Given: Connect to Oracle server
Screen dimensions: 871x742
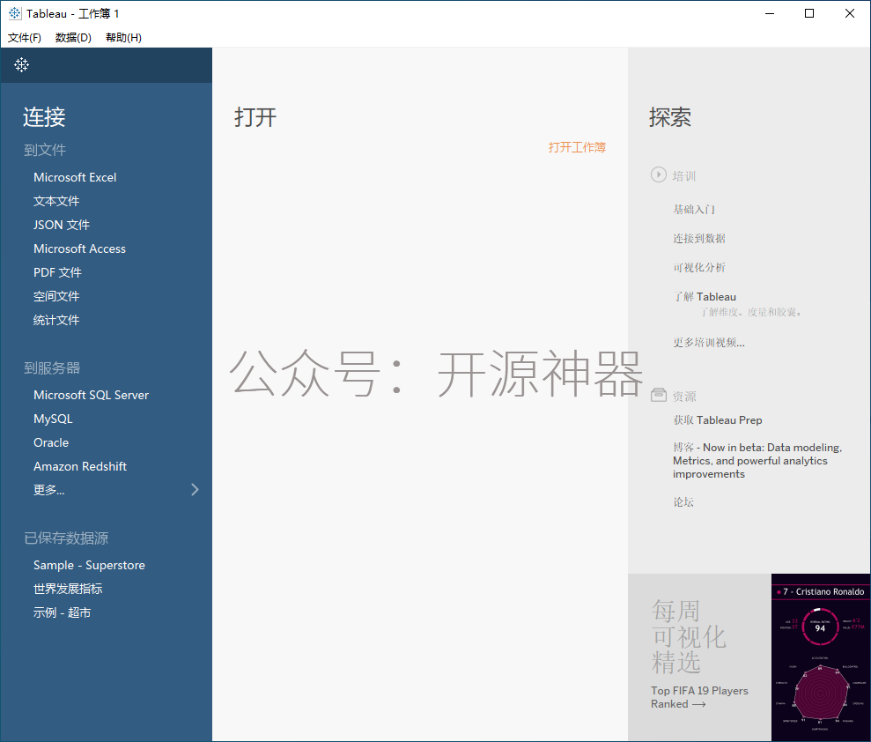Looking at the screenshot, I should tap(51, 443).
